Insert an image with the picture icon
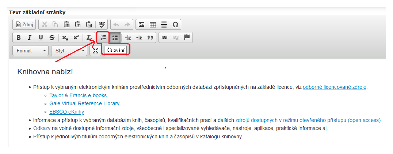The image size is (393, 154). point(142,24)
